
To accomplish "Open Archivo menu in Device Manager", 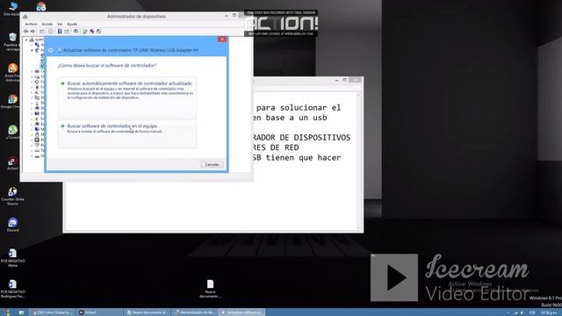I will (x=31, y=24).
